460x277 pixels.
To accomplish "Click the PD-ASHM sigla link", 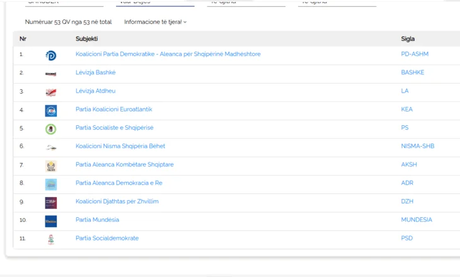I will coord(415,54).
